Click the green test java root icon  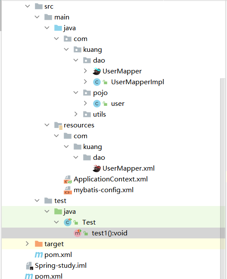pos(58,211)
